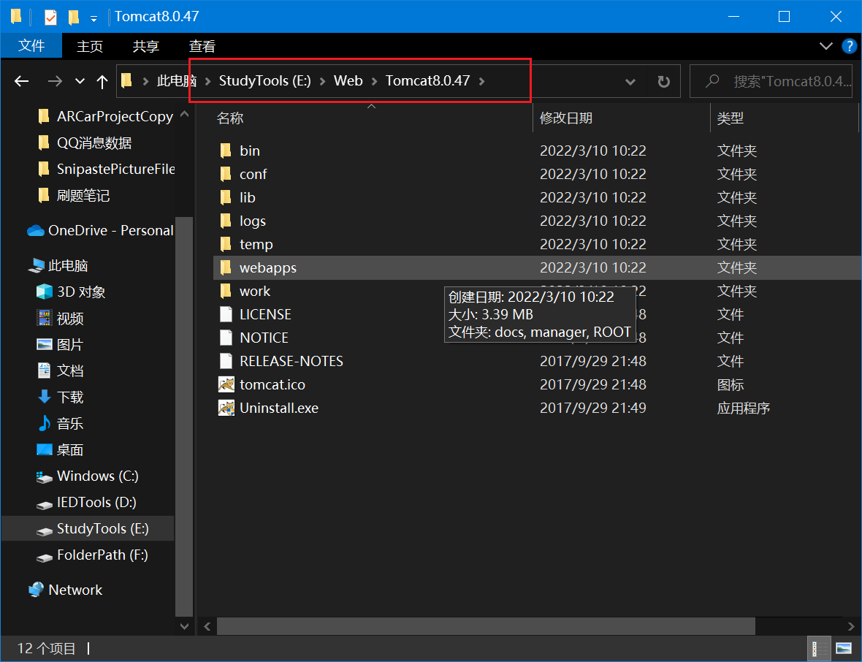Viewport: 862px width, 662px height.
Task: Select the tomcat.ico icon file
Action: (x=226, y=384)
